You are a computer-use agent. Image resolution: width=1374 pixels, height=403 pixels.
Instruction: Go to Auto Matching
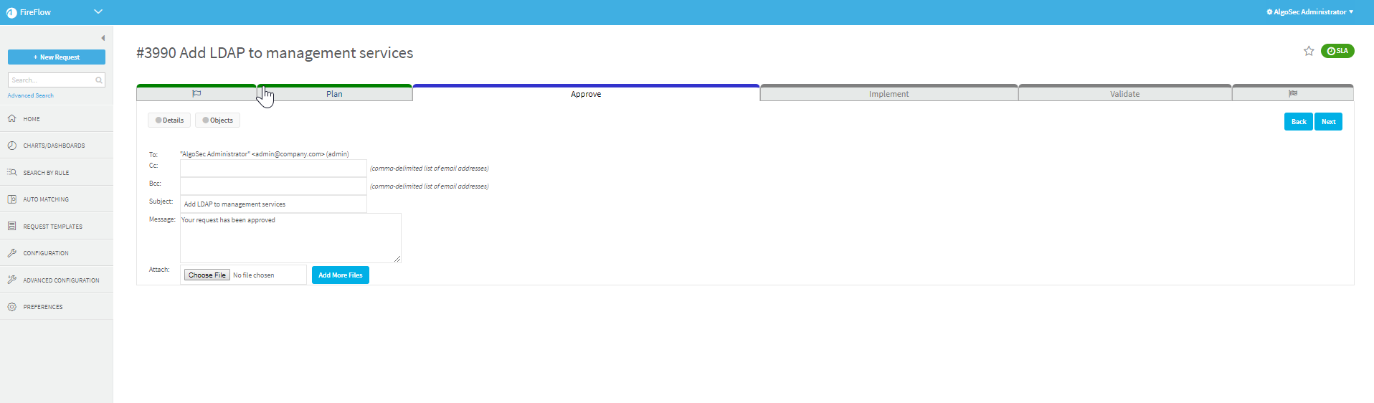(x=46, y=199)
